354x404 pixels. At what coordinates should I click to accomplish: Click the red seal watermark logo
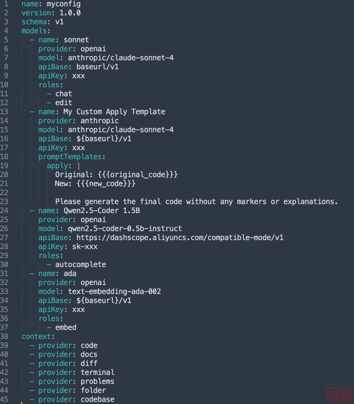(x=339, y=394)
